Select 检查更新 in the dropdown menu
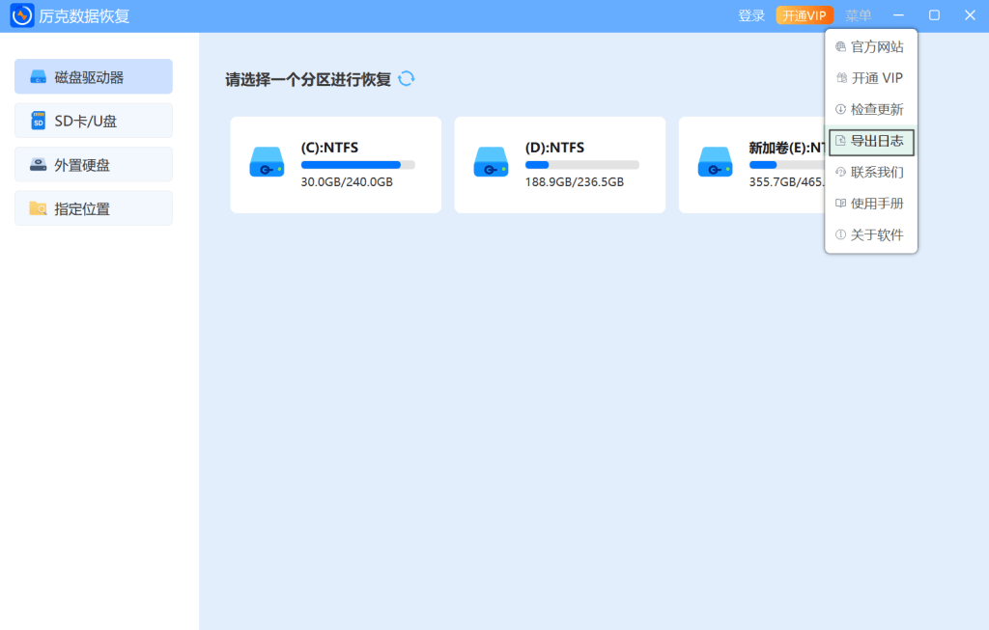This screenshot has width=989, height=630. tap(871, 109)
